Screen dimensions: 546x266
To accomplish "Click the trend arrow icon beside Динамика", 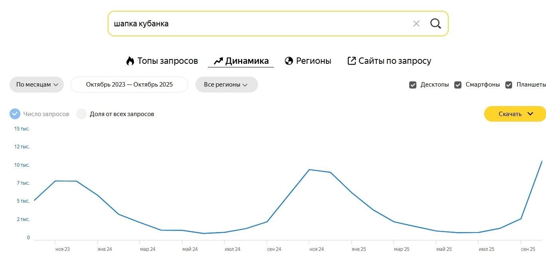I will coord(218,61).
